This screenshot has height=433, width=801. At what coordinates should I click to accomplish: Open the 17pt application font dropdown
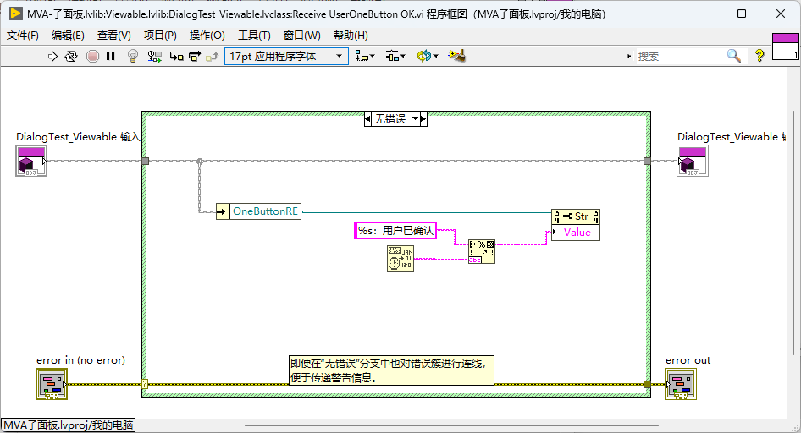coord(286,56)
